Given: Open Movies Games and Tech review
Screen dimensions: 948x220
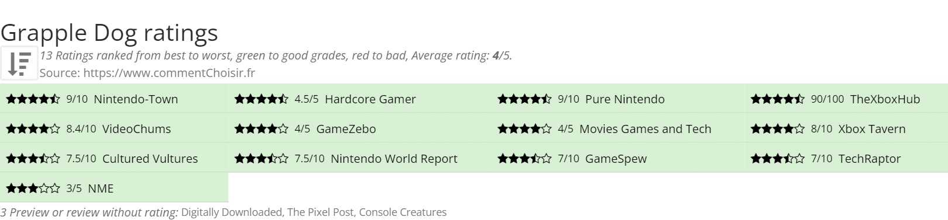Looking at the screenshot, I should coord(645,129).
